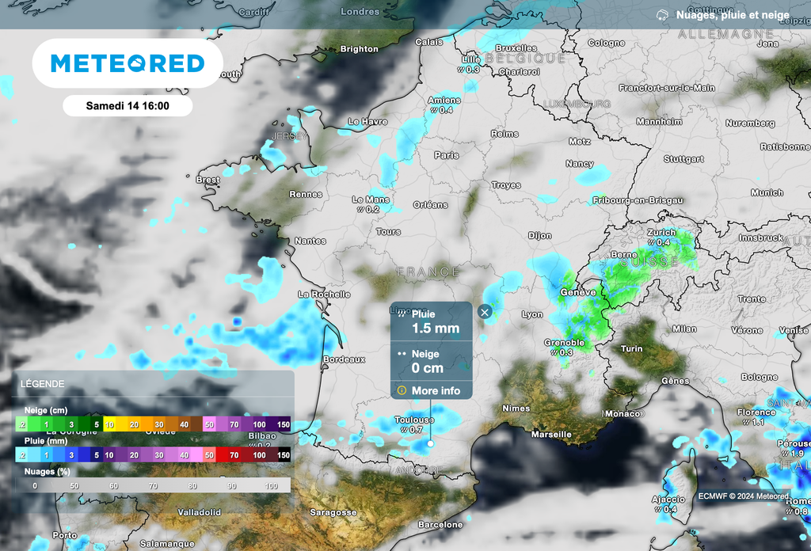811x551 pixels.
Task: Click the Bordeaux city label on map
Action: 344,359
